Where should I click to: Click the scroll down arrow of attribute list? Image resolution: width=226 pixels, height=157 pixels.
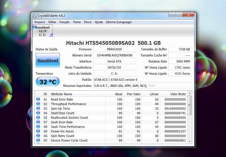(x=190, y=141)
